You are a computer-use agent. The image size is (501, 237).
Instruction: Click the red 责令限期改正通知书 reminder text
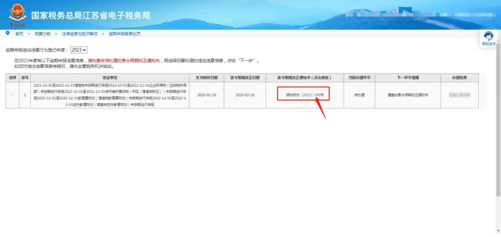(124, 61)
